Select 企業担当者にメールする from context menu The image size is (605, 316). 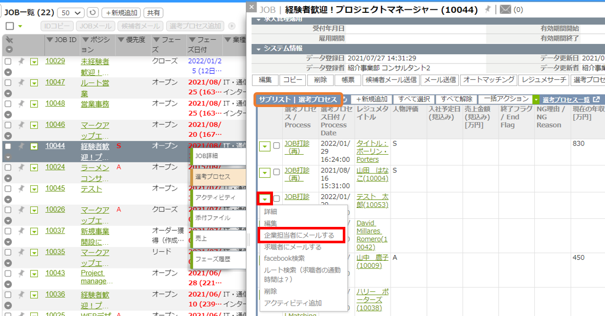pyautogui.click(x=299, y=235)
